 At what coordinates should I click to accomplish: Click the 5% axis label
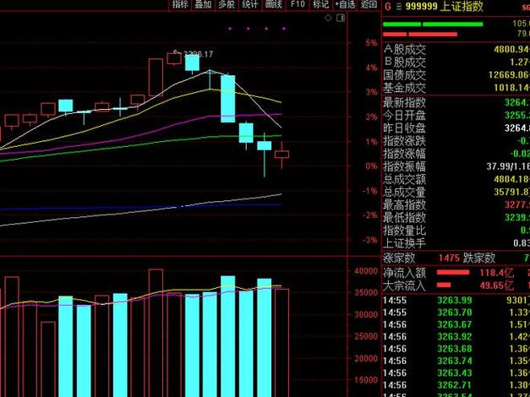(x=371, y=43)
